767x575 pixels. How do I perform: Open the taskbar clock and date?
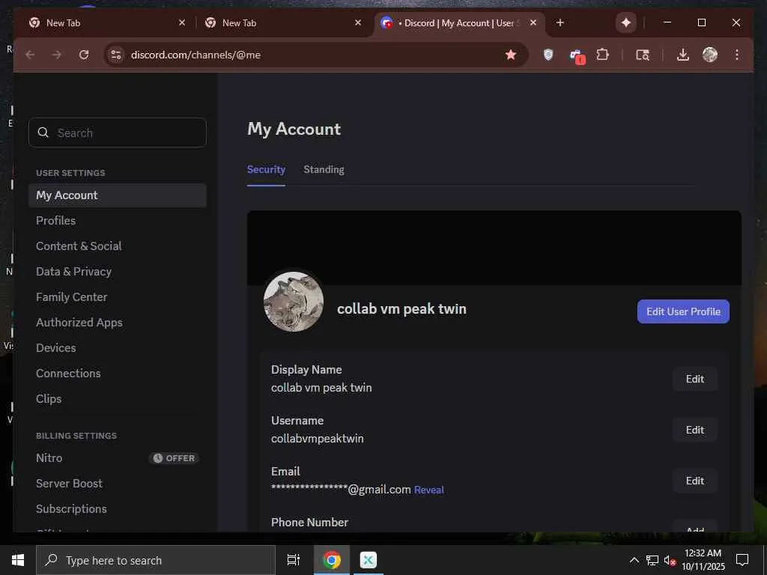tap(703, 560)
